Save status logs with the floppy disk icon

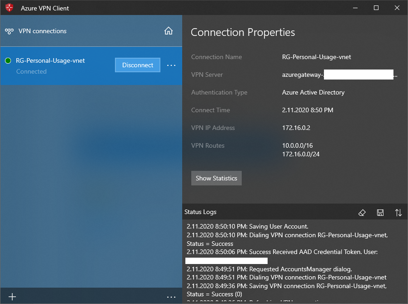pos(380,213)
